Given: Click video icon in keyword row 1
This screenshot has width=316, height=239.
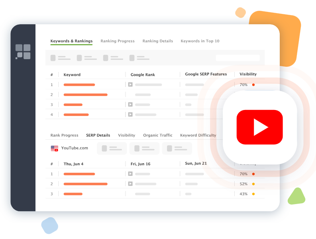Looking at the screenshot, I should point(130,85).
